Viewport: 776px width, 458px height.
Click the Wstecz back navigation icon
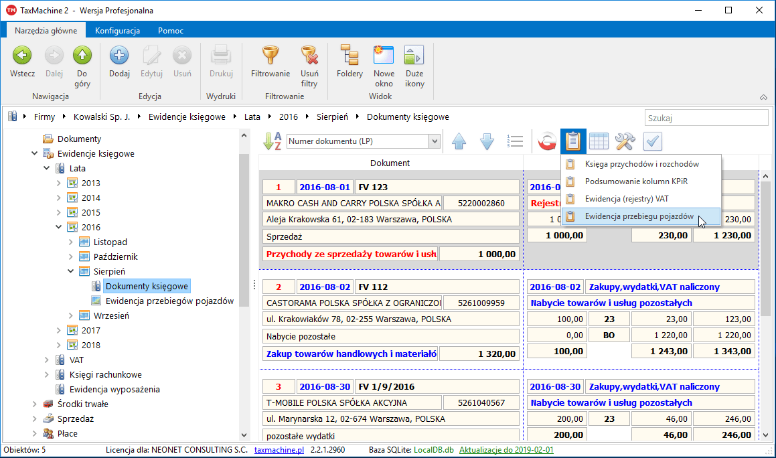point(22,56)
